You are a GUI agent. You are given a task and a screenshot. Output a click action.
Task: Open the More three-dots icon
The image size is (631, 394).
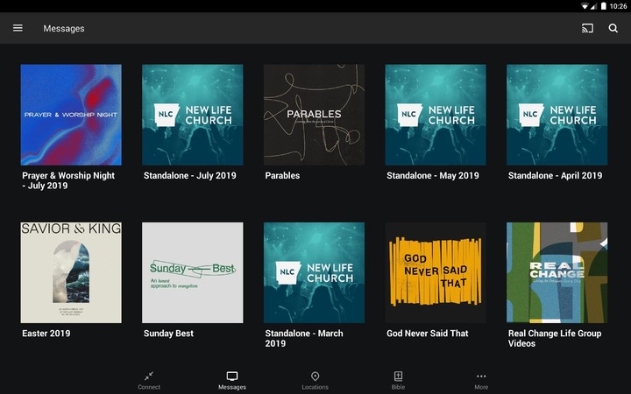[481, 376]
